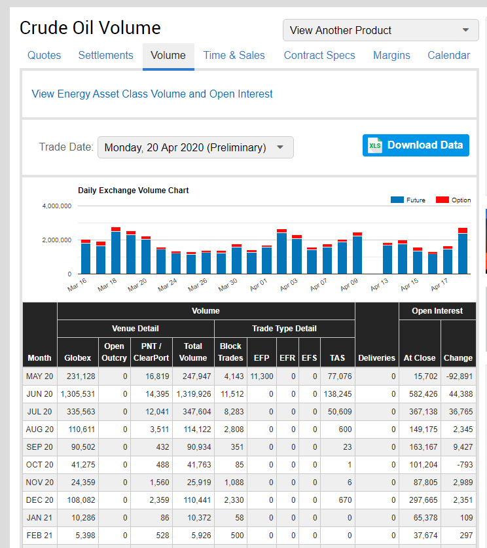Open the View Another Product dropdown
Screen dimensions: 487x548
tap(381, 30)
